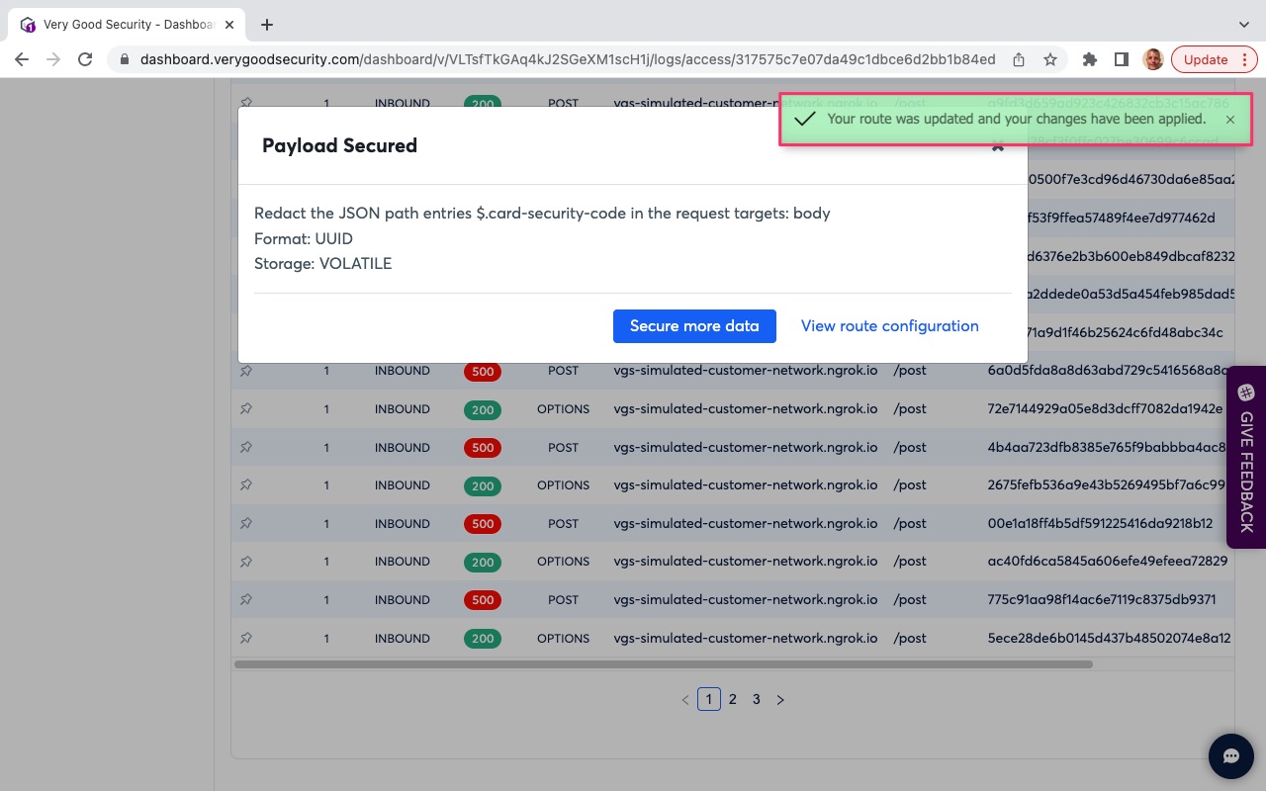Pin the row with ID 2675fefb536a9e43b5269495bf7a6c99
The width and height of the screenshot is (1266, 791).
tap(246, 485)
